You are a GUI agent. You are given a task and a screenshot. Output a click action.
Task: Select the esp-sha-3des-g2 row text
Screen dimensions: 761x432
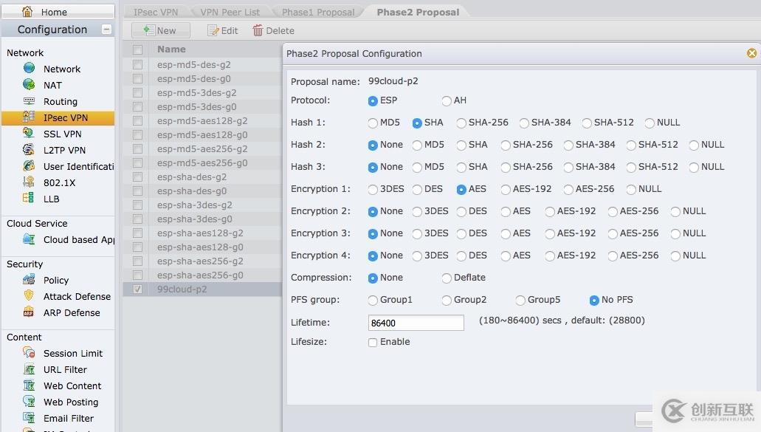click(x=195, y=205)
